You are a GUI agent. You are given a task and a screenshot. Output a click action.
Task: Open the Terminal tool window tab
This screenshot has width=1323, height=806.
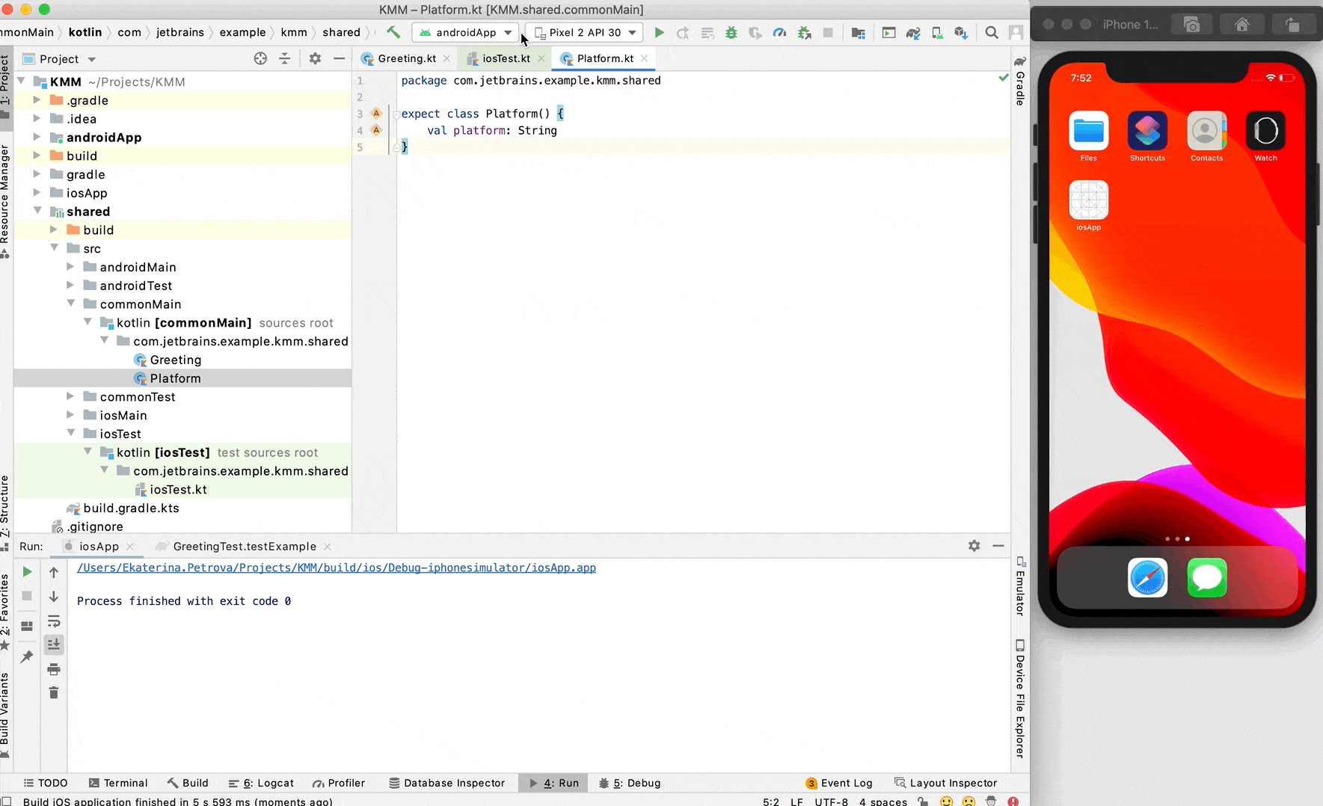[118, 783]
